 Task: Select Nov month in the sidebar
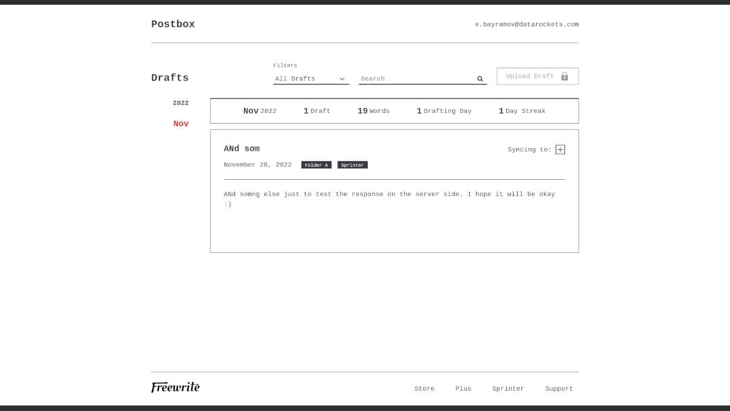point(180,124)
